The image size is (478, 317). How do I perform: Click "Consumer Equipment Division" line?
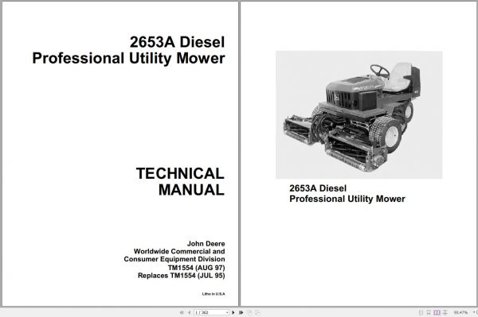coord(174,259)
